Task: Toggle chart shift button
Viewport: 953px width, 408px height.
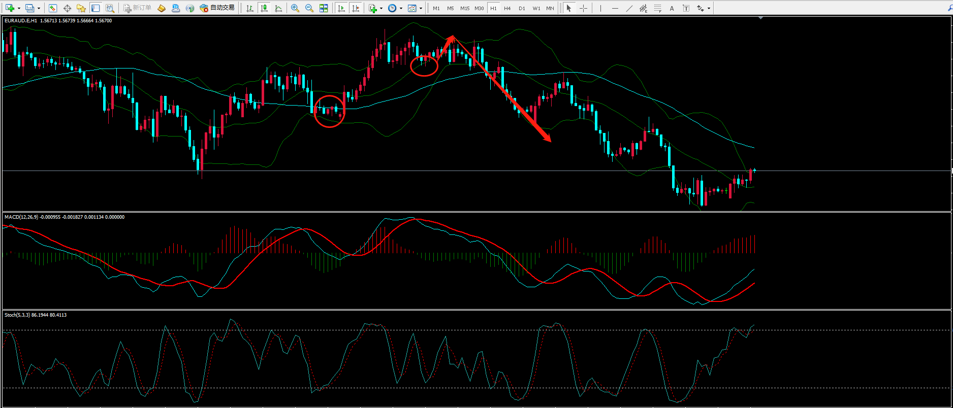Action: pyautogui.click(x=356, y=8)
